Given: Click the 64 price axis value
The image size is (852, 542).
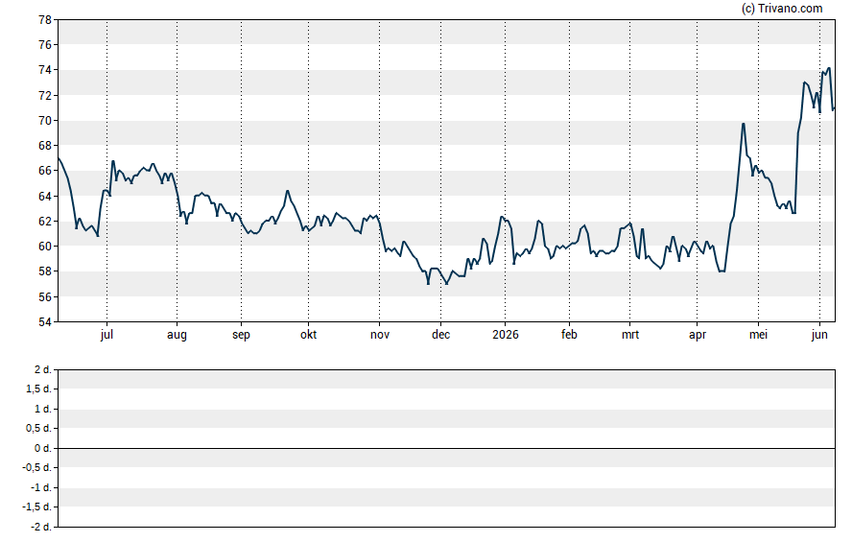Looking at the screenshot, I should pos(45,196).
